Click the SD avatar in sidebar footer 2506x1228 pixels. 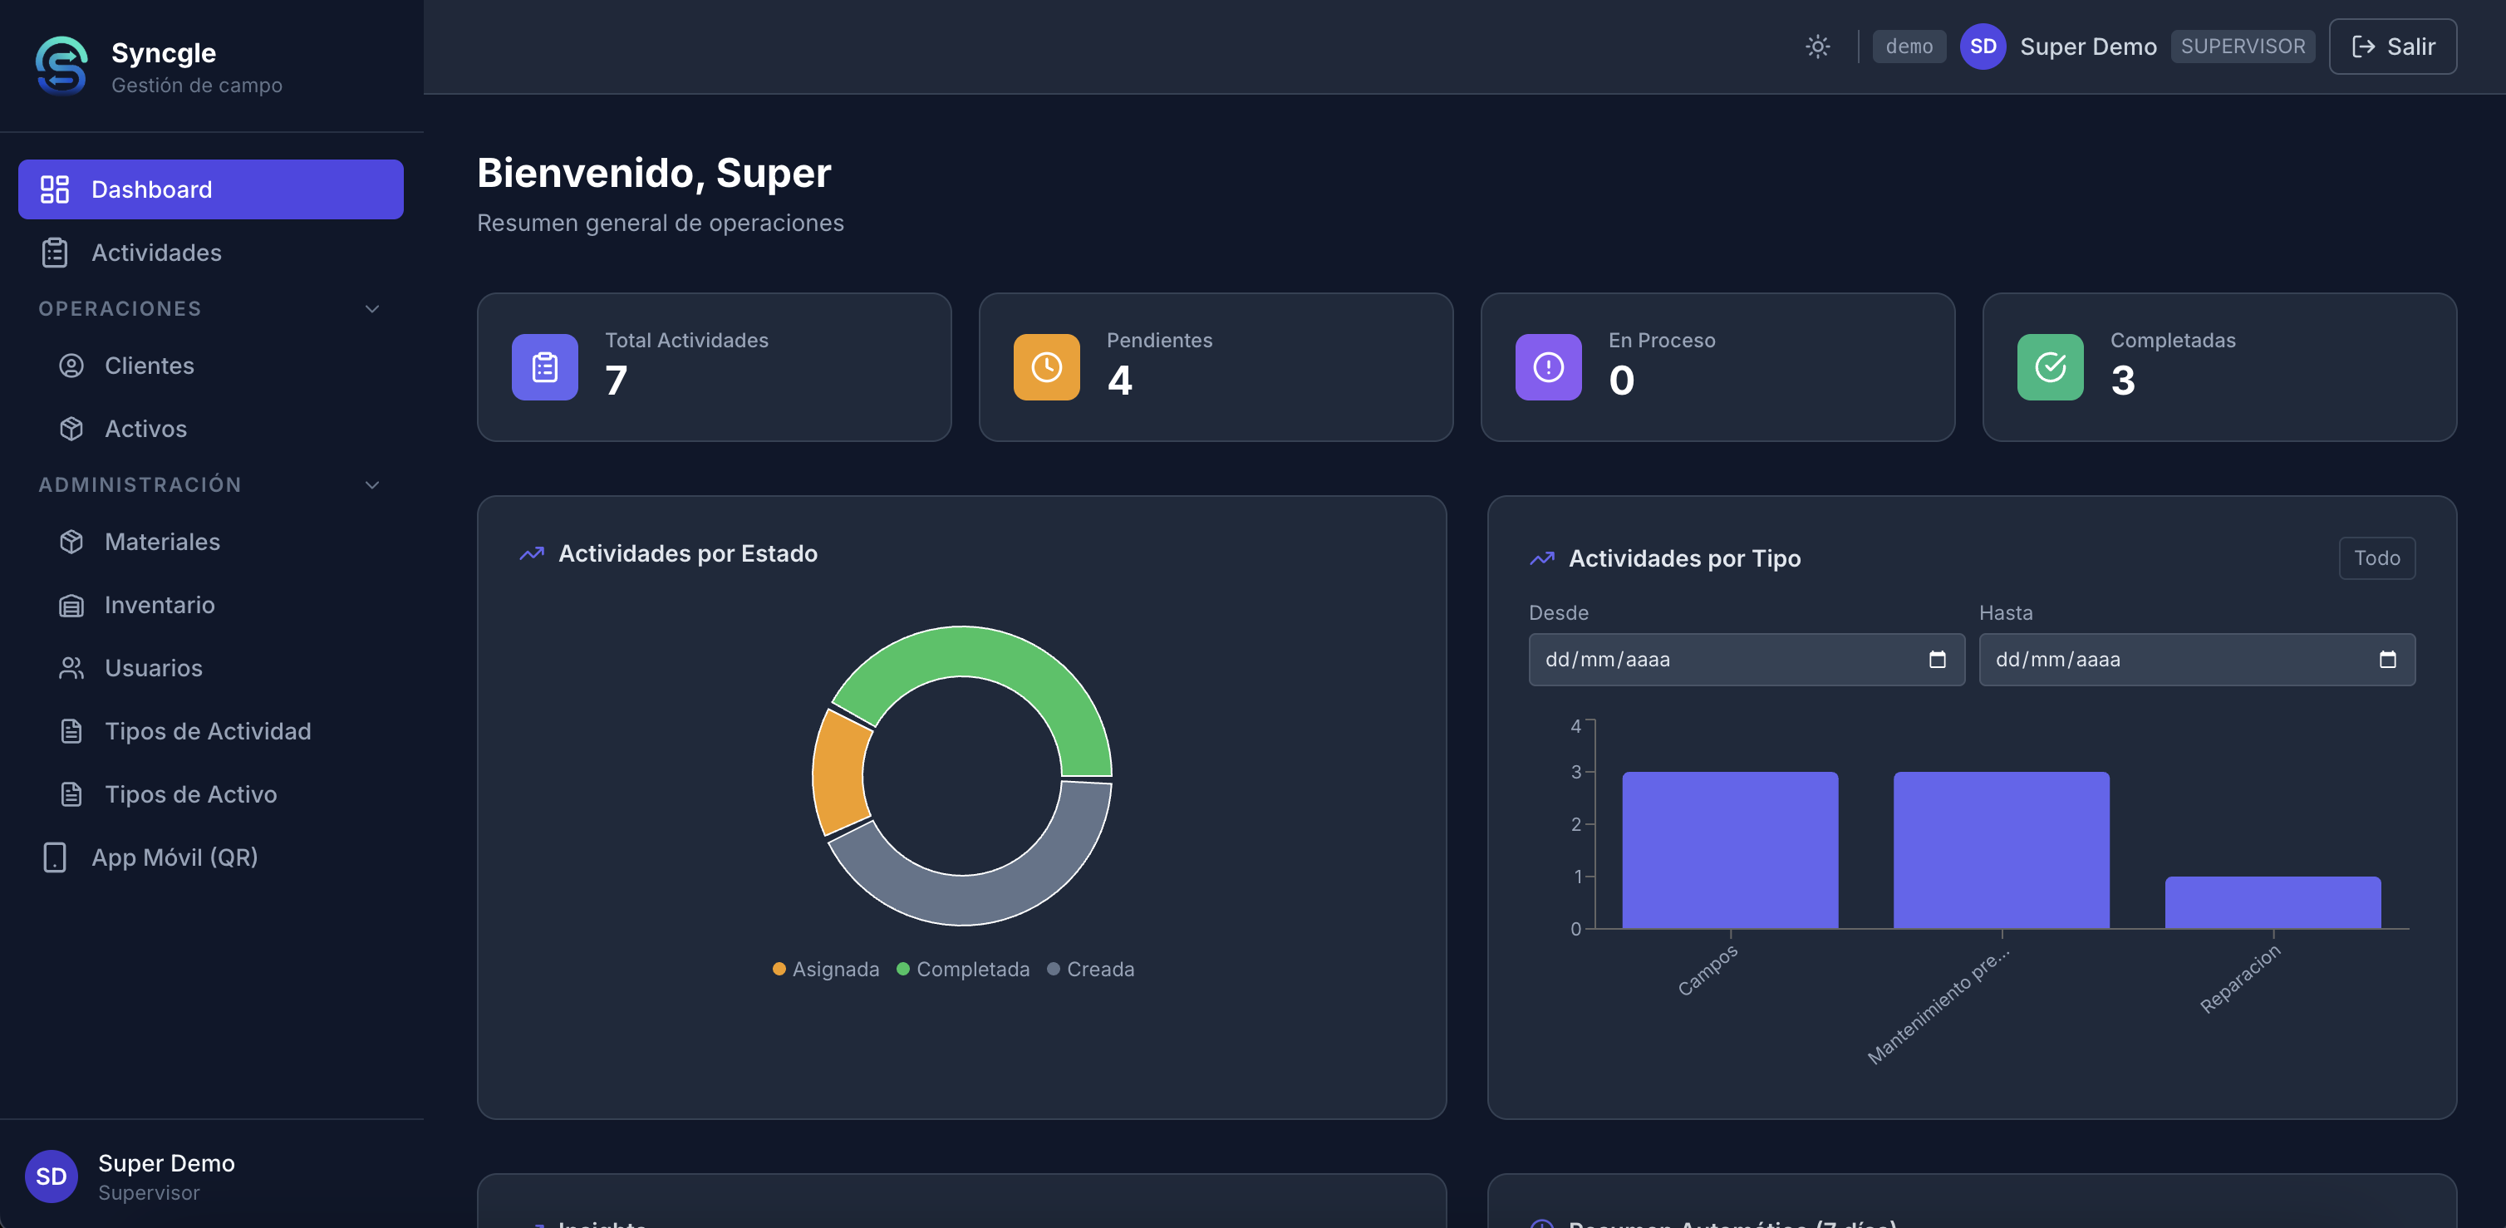tap(52, 1176)
